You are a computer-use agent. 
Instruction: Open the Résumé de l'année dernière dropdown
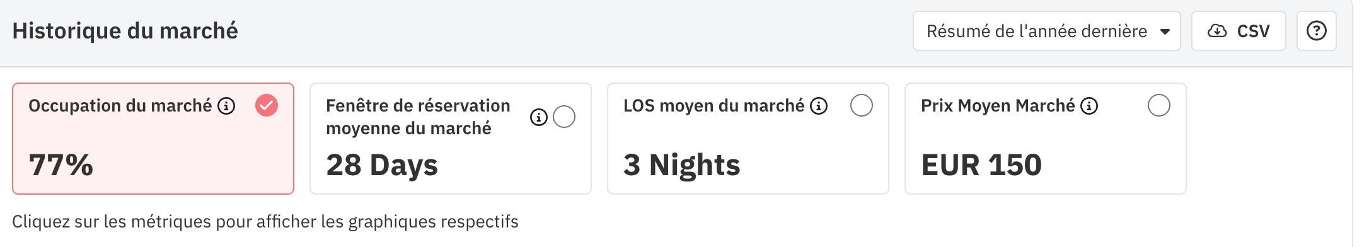(x=1047, y=31)
